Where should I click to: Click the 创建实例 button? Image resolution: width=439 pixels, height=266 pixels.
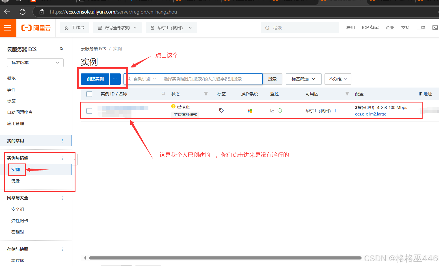pyautogui.click(x=95, y=79)
